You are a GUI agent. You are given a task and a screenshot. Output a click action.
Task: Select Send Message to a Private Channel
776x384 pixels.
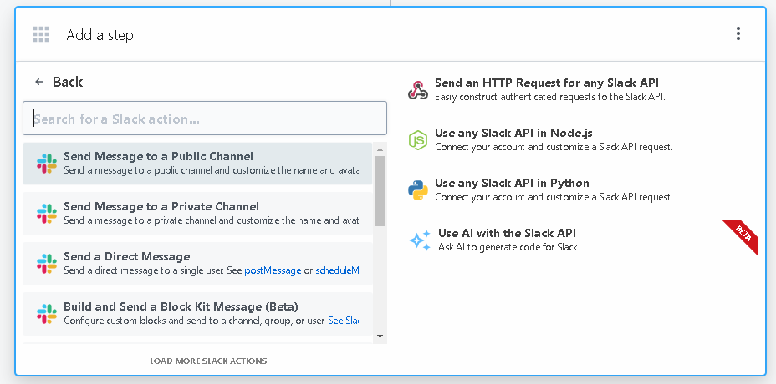pyautogui.click(x=197, y=214)
